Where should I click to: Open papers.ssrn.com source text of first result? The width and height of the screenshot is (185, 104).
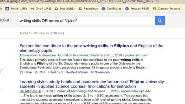tap(136, 55)
